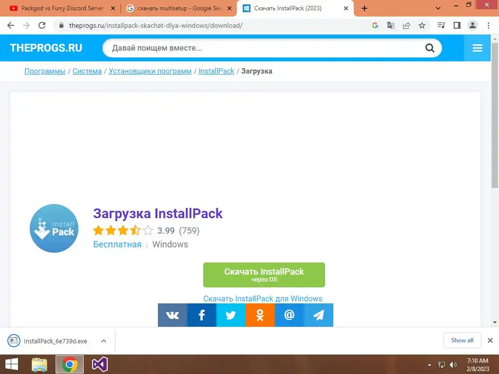499x374 pixels.
Task: Show hidden tray icons arrow
Action: point(429,365)
